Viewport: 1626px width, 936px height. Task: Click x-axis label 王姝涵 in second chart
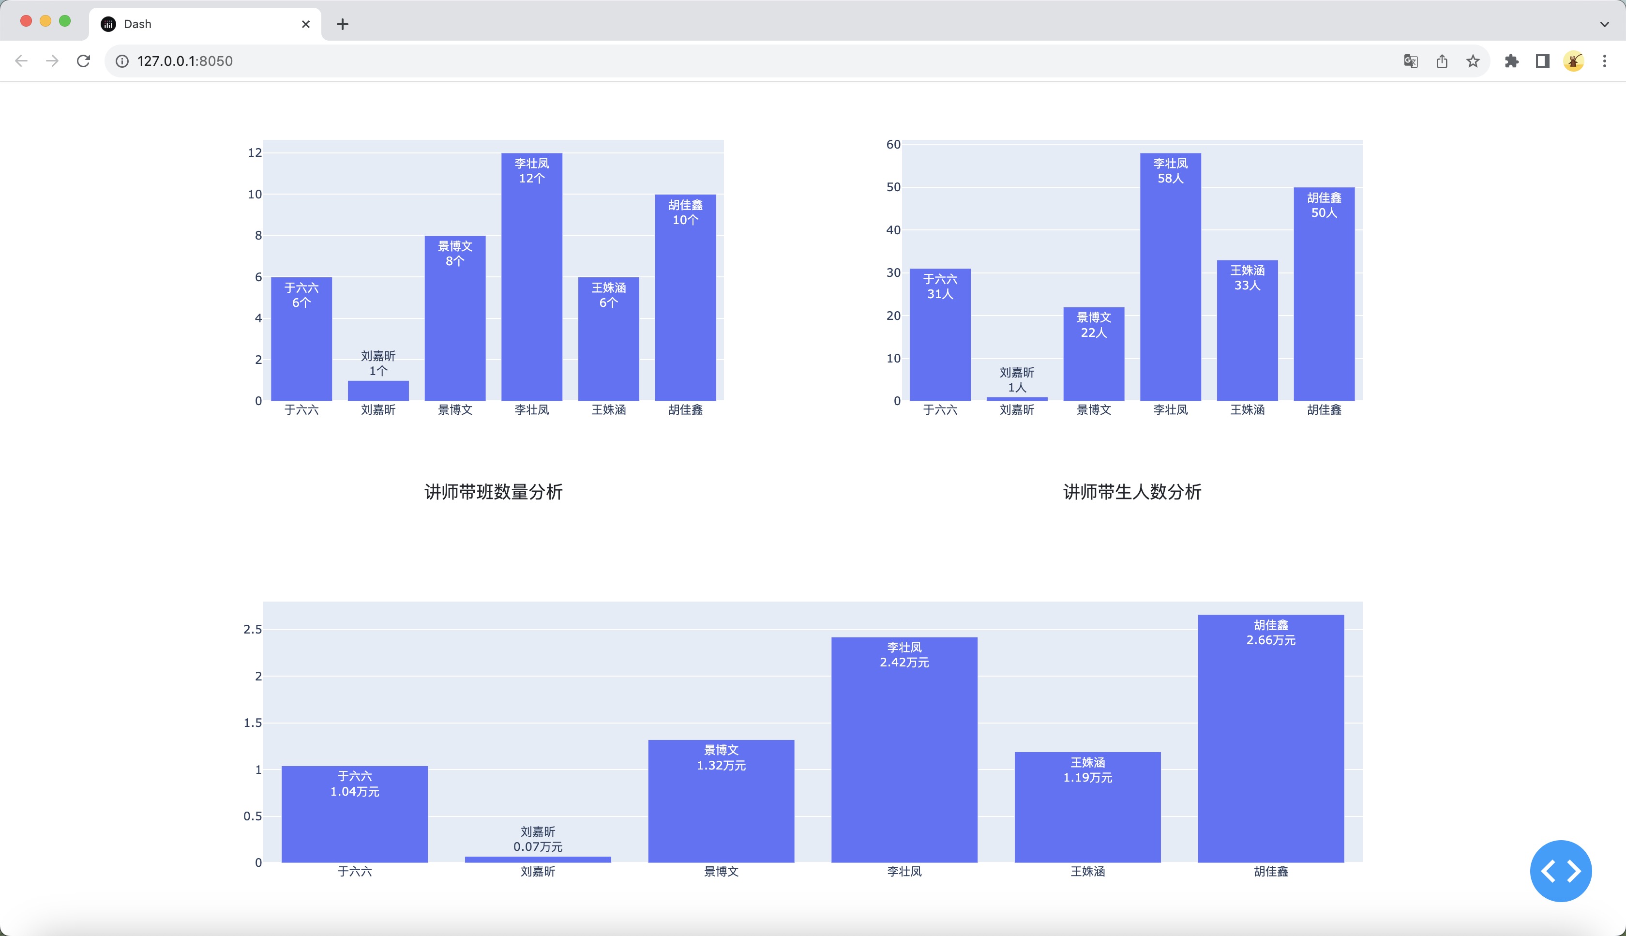(1248, 410)
